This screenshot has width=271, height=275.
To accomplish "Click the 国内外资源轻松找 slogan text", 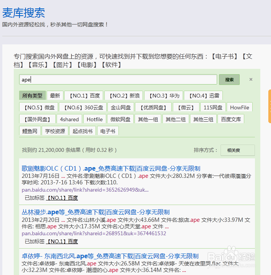I will 55,24.
